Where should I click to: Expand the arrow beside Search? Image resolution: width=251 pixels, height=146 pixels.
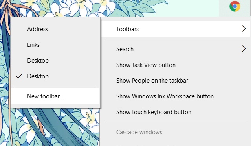[244, 49]
